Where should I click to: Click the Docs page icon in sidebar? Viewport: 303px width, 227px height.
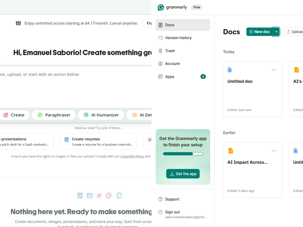pyautogui.click(x=160, y=25)
